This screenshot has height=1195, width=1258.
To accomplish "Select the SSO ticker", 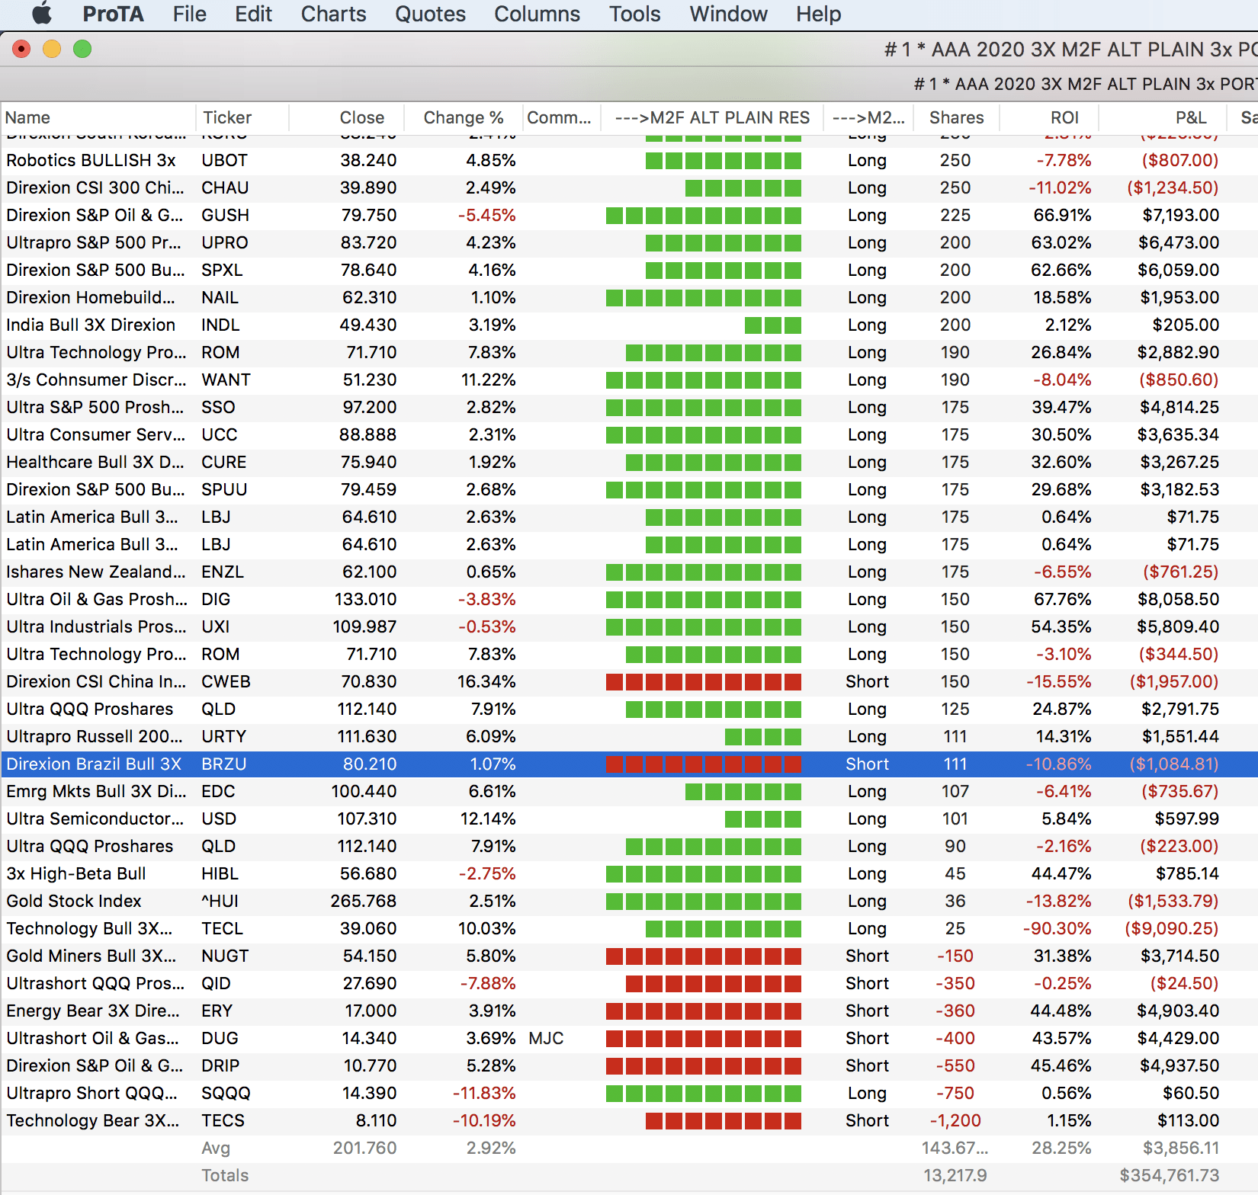I will coord(218,407).
